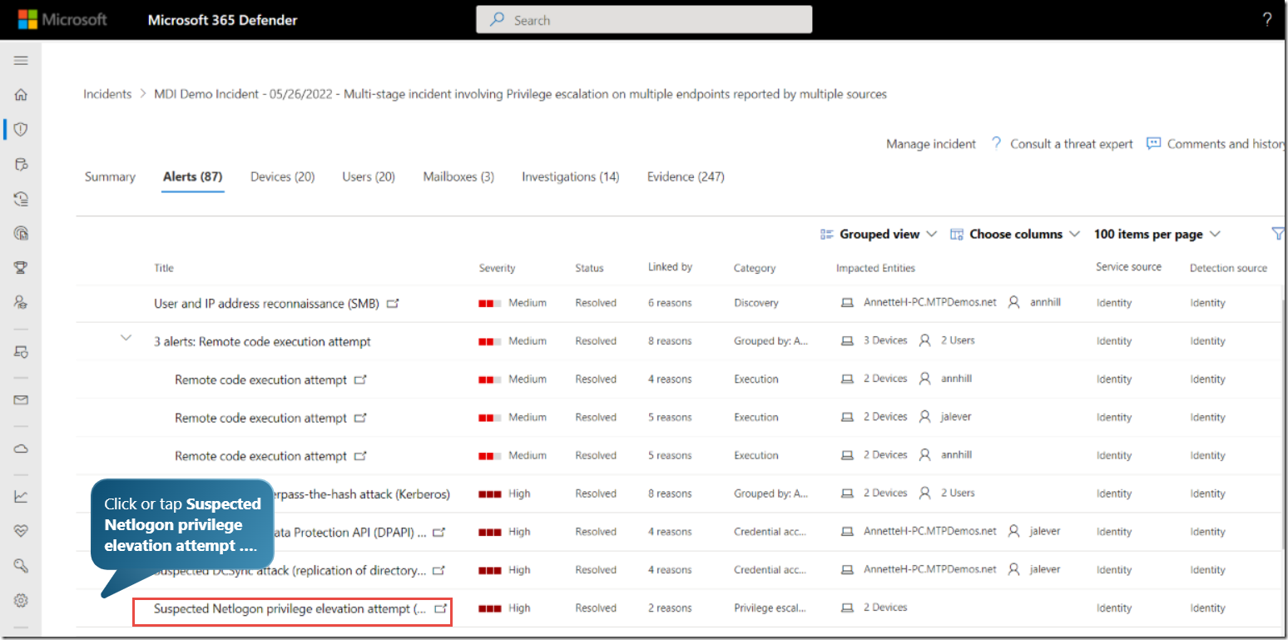
Task: Open Settings gear icon in sidebar
Action: (22, 600)
